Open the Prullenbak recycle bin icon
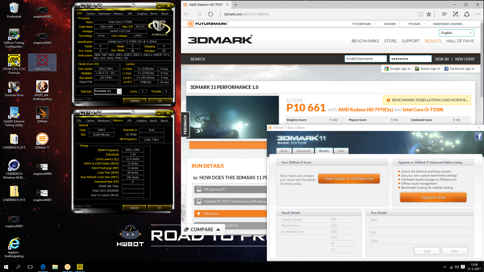Image resolution: width=484 pixels, height=272 pixels. point(14,11)
